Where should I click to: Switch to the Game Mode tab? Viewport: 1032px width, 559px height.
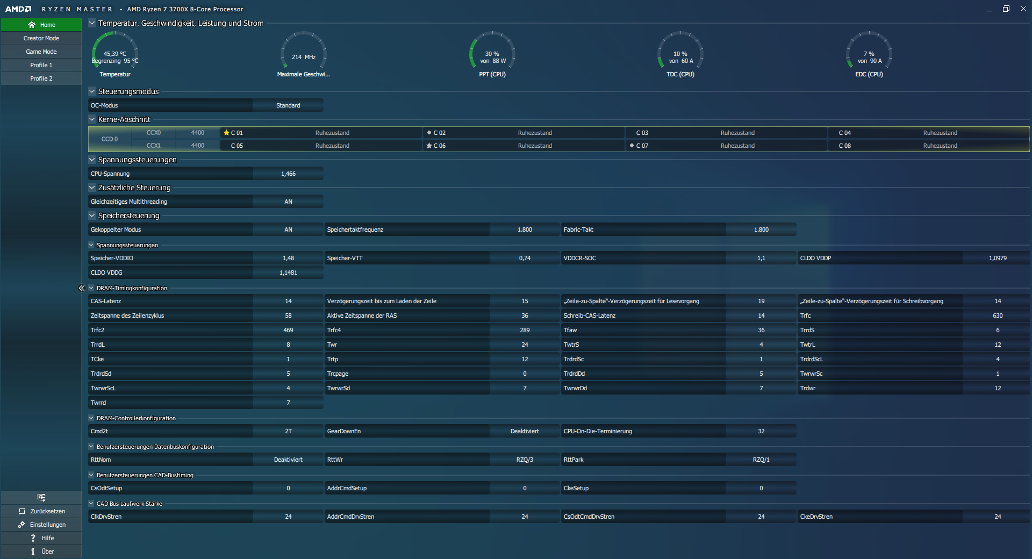click(x=41, y=52)
